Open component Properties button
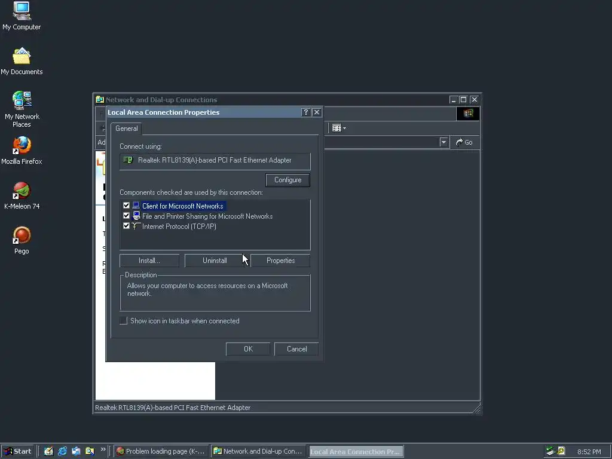 pyautogui.click(x=280, y=261)
